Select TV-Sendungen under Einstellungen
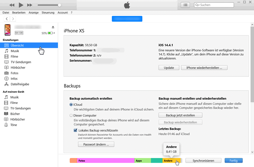This screenshot has width=254, height=167. tap(29, 62)
